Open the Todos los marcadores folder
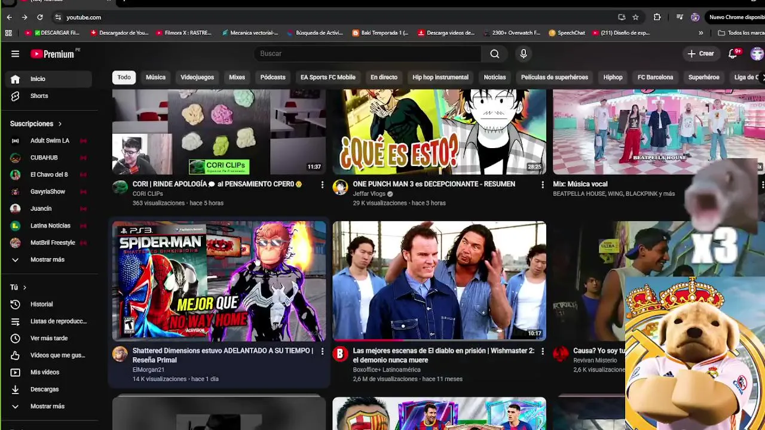This screenshot has height=430, width=765. (741, 33)
